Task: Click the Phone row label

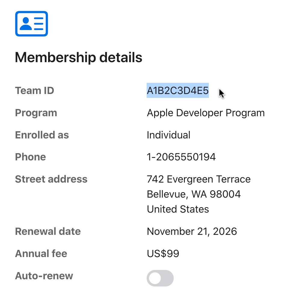Action: pyautogui.click(x=30, y=157)
